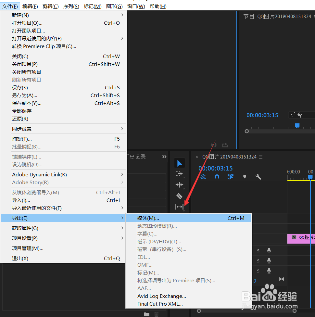315x317 pixels.
Task: Choose Avid Log Exchange... export option
Action: click(x=189, y=296)
